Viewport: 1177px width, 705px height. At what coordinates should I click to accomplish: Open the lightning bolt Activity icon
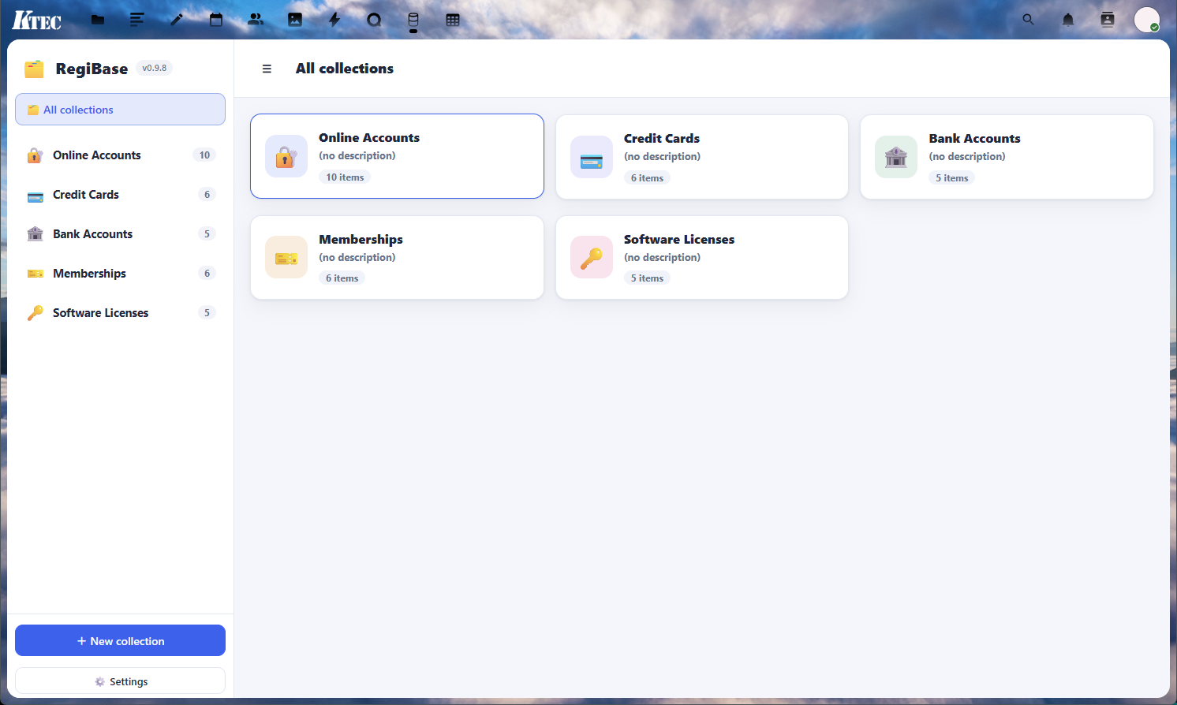tap(334, 20)
